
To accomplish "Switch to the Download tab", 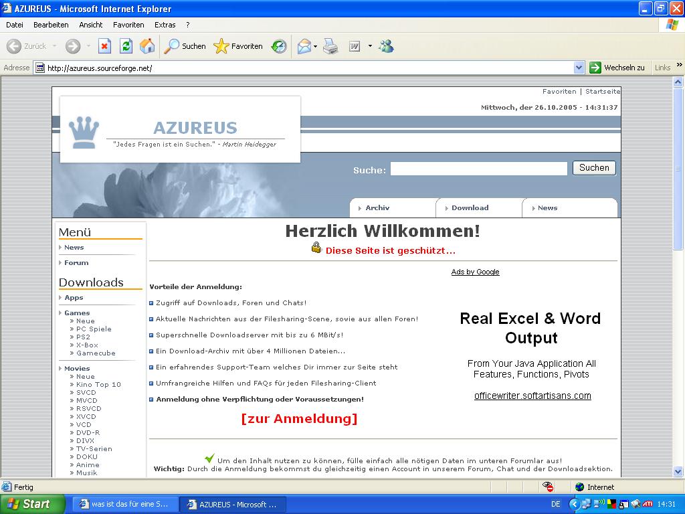I will (x=479, y=208).
